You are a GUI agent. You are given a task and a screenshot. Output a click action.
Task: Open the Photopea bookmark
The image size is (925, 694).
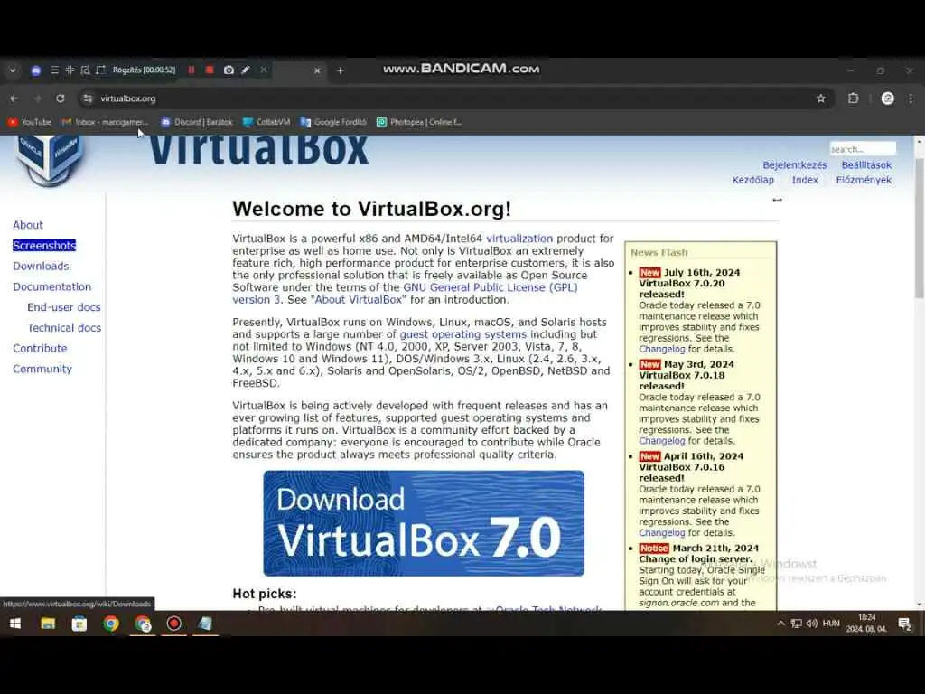coord(419,122)
